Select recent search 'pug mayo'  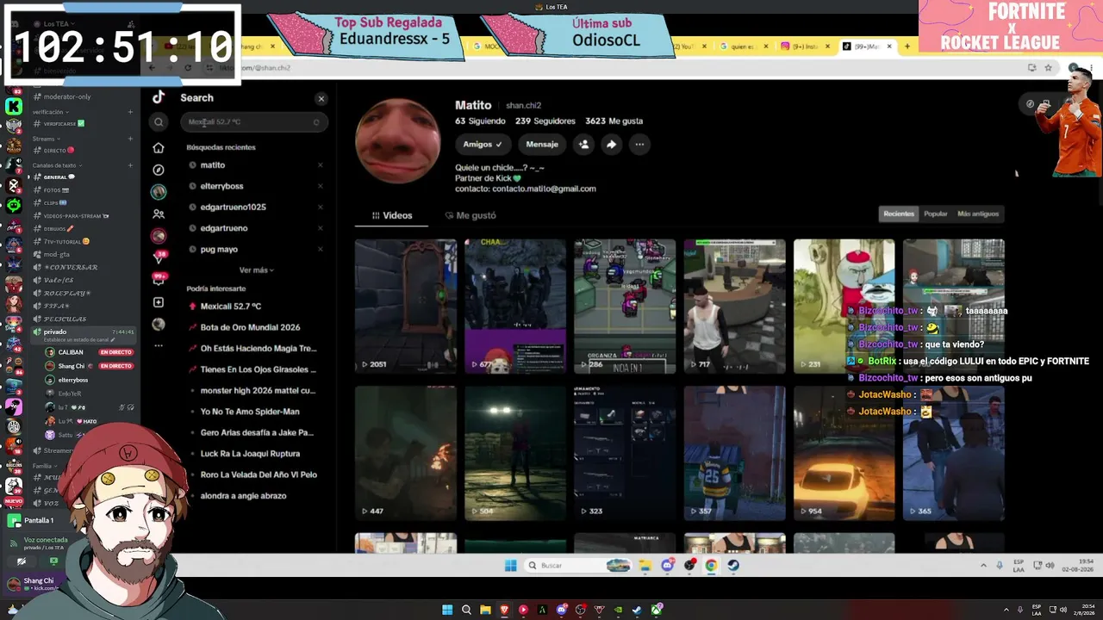pyautogui.click(x=219, y=249)
